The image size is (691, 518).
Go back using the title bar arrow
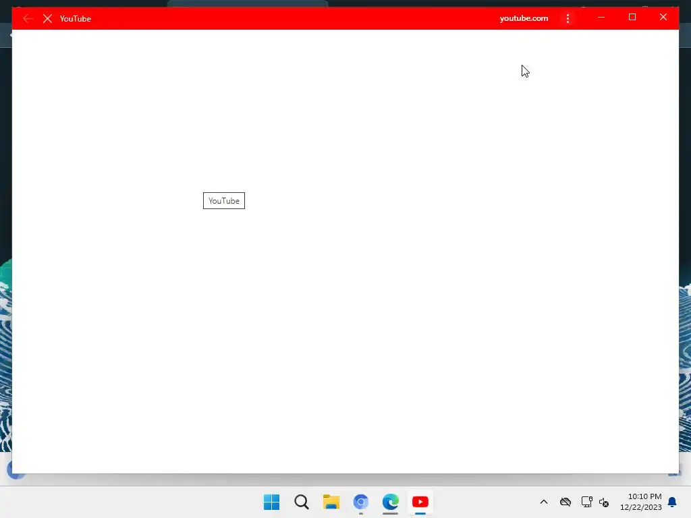pos(28,18)
